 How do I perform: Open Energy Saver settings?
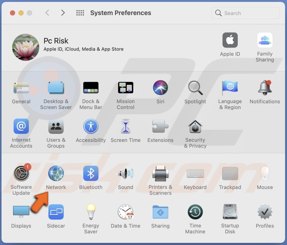(x=91, y=212)
